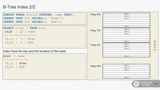This screenshot has width=160, height=90.
Task: Select the line inserting 'Bob' into foo
Action: click(32, 22)
